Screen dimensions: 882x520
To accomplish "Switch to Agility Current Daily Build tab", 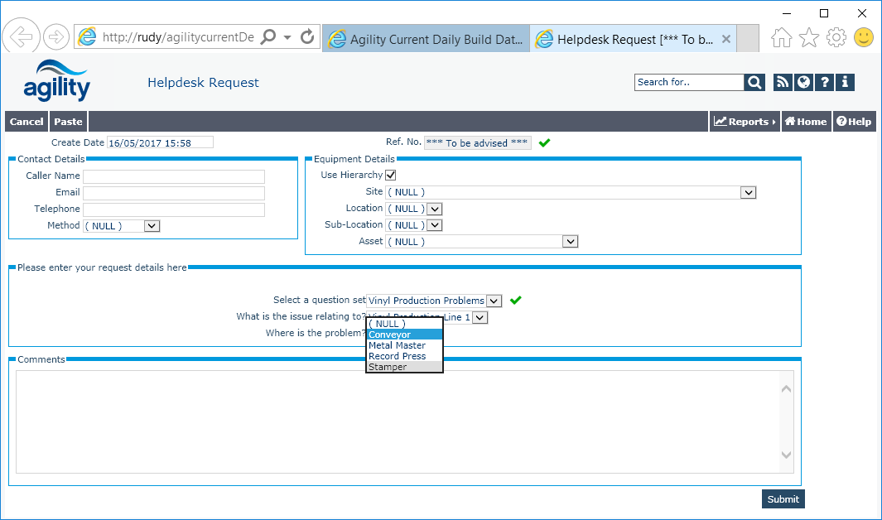I will tap(425, 39).
